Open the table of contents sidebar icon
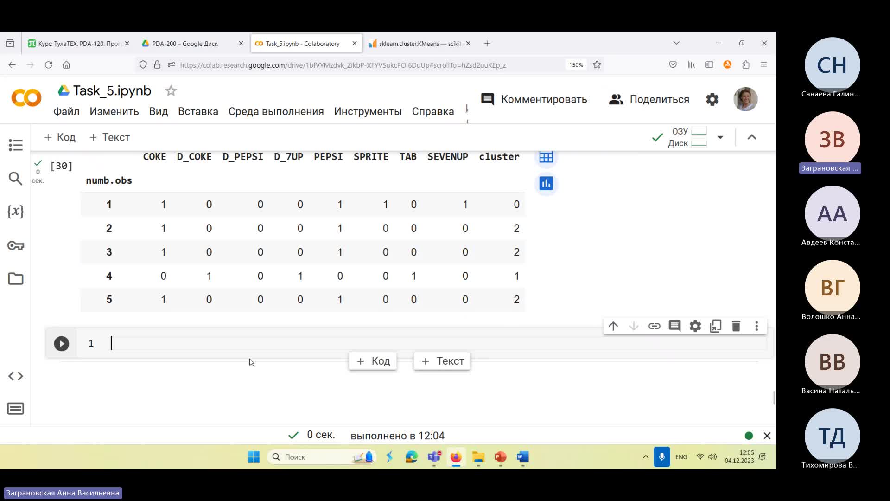The height and width of the screenshot is (501, 890). 15,145
